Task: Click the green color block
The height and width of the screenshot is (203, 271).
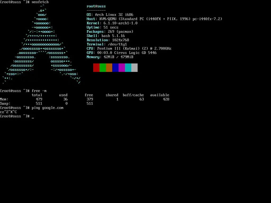Action: [103, 68]
